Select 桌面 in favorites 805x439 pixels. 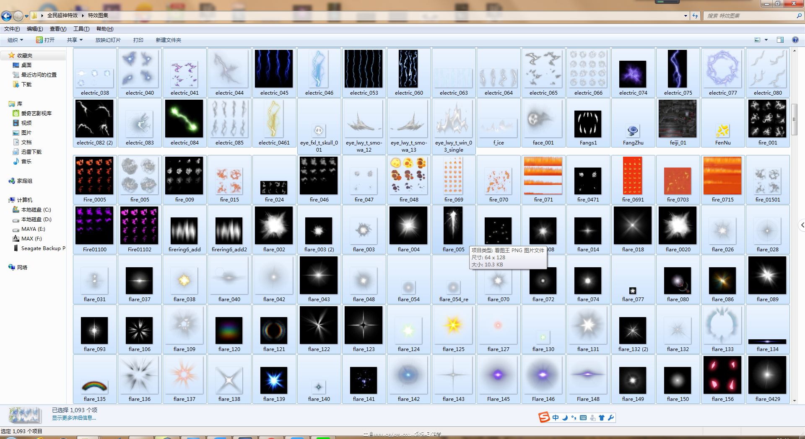pyautogui.click(x=26, y=65)
